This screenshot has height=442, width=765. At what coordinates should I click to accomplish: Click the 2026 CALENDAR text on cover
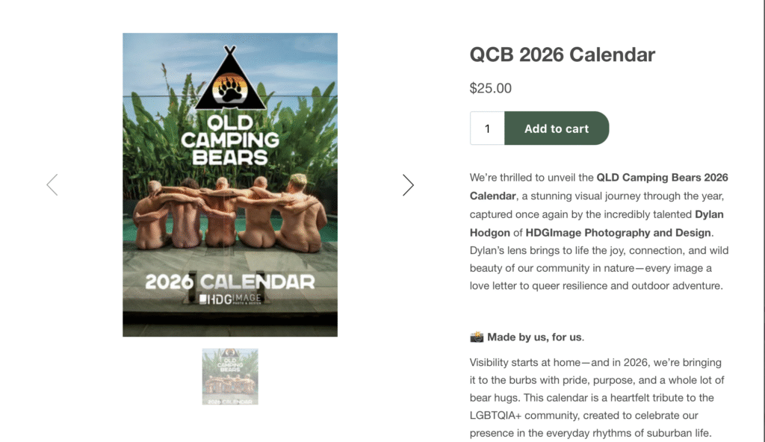(230, 281)
